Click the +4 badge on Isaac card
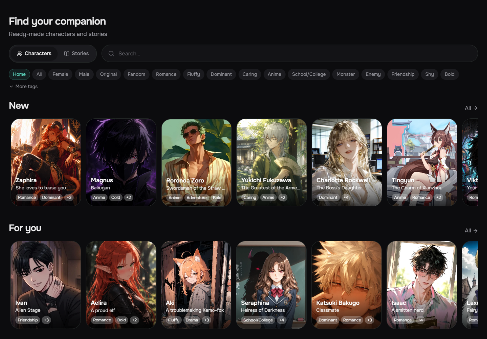 [420, 320]
